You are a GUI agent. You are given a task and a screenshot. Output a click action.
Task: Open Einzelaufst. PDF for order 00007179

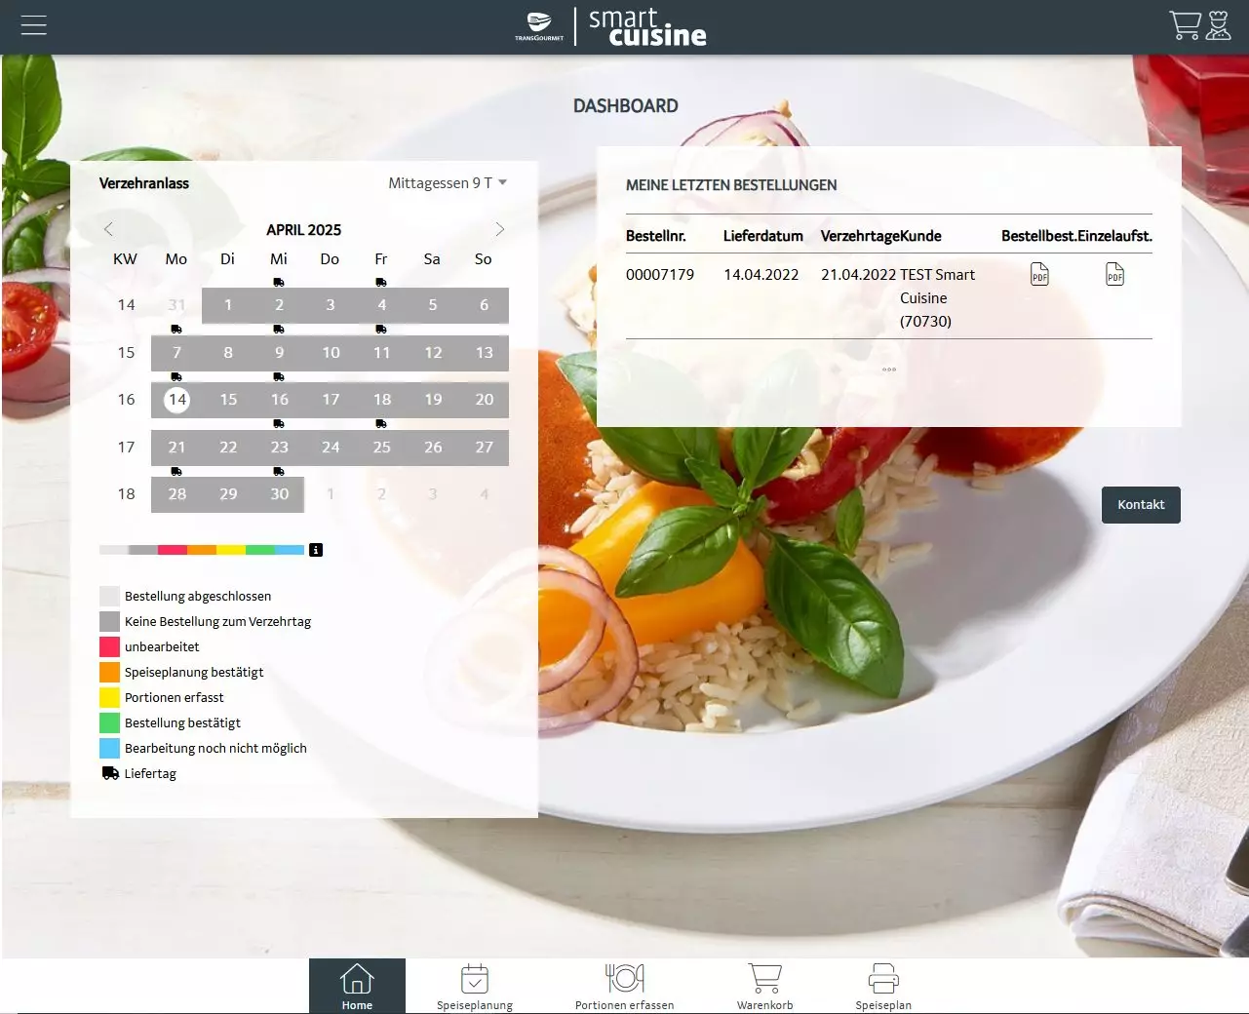(1114, 275)
